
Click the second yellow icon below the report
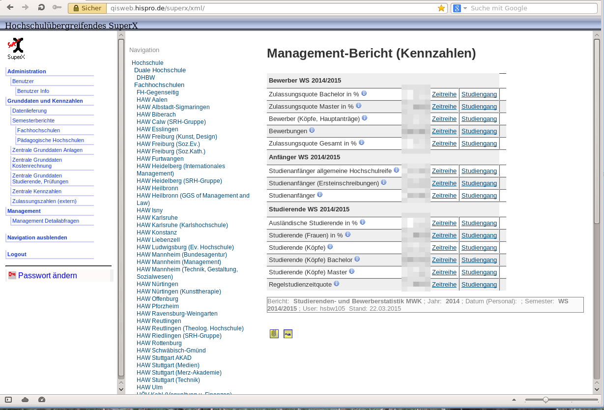288,334
